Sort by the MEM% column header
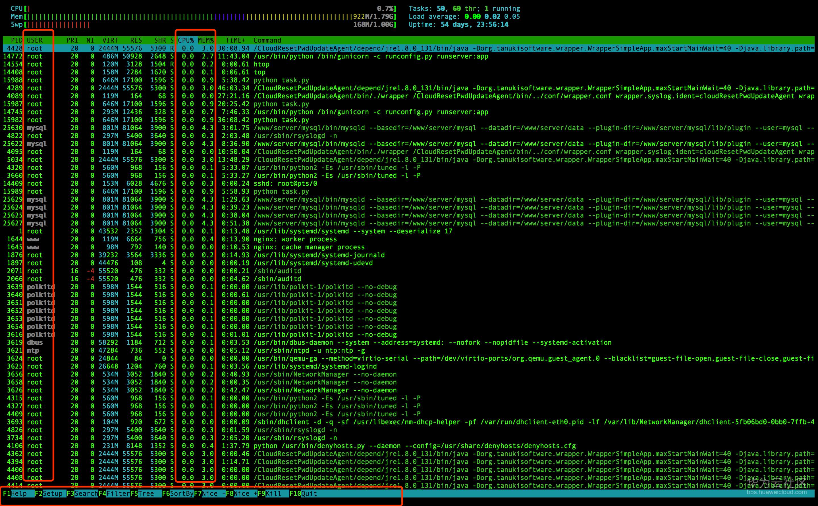The height and width of the screenshot is (506, 818). click(x=206, y=40)
